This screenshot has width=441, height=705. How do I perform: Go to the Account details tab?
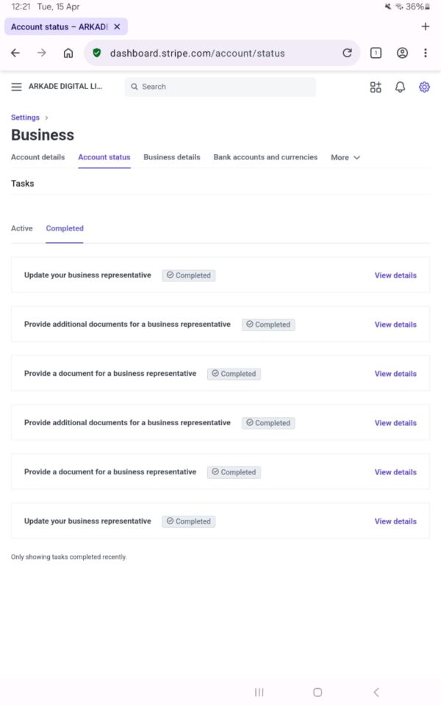[x=37, y=157]
